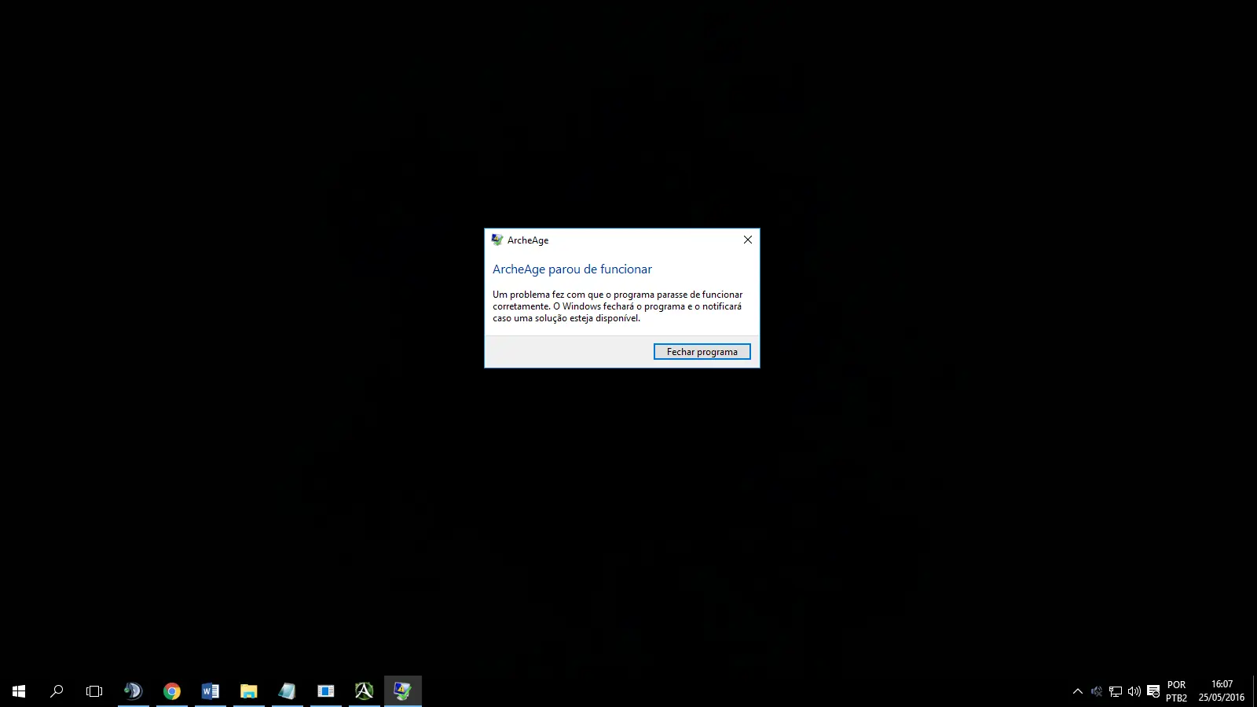Click the Fechar programa button
1257x707 pixels.
[x=702, y=352]
